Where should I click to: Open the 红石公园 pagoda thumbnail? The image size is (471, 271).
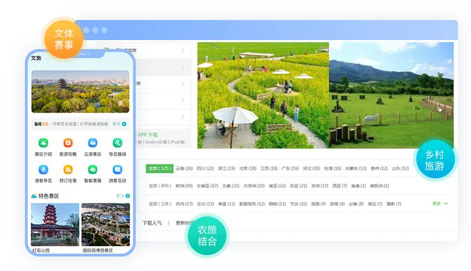click(x=55, y=225)
